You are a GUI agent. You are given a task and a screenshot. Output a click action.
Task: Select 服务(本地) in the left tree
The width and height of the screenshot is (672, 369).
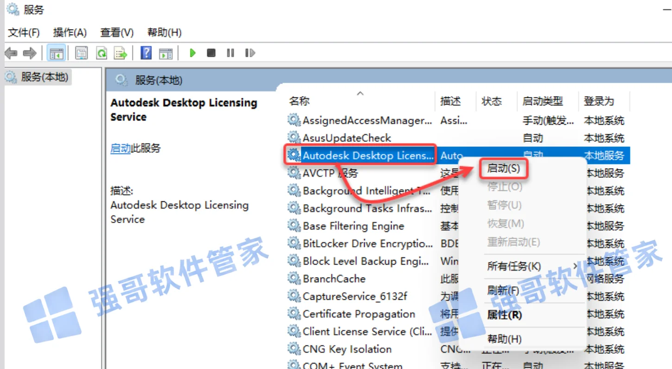45,77
